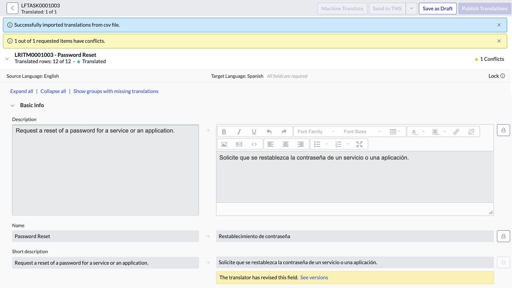This screenshot has width=512, height=288.
Task: Dismiss the imported translations success banner
Action: (x=499, y=25)
